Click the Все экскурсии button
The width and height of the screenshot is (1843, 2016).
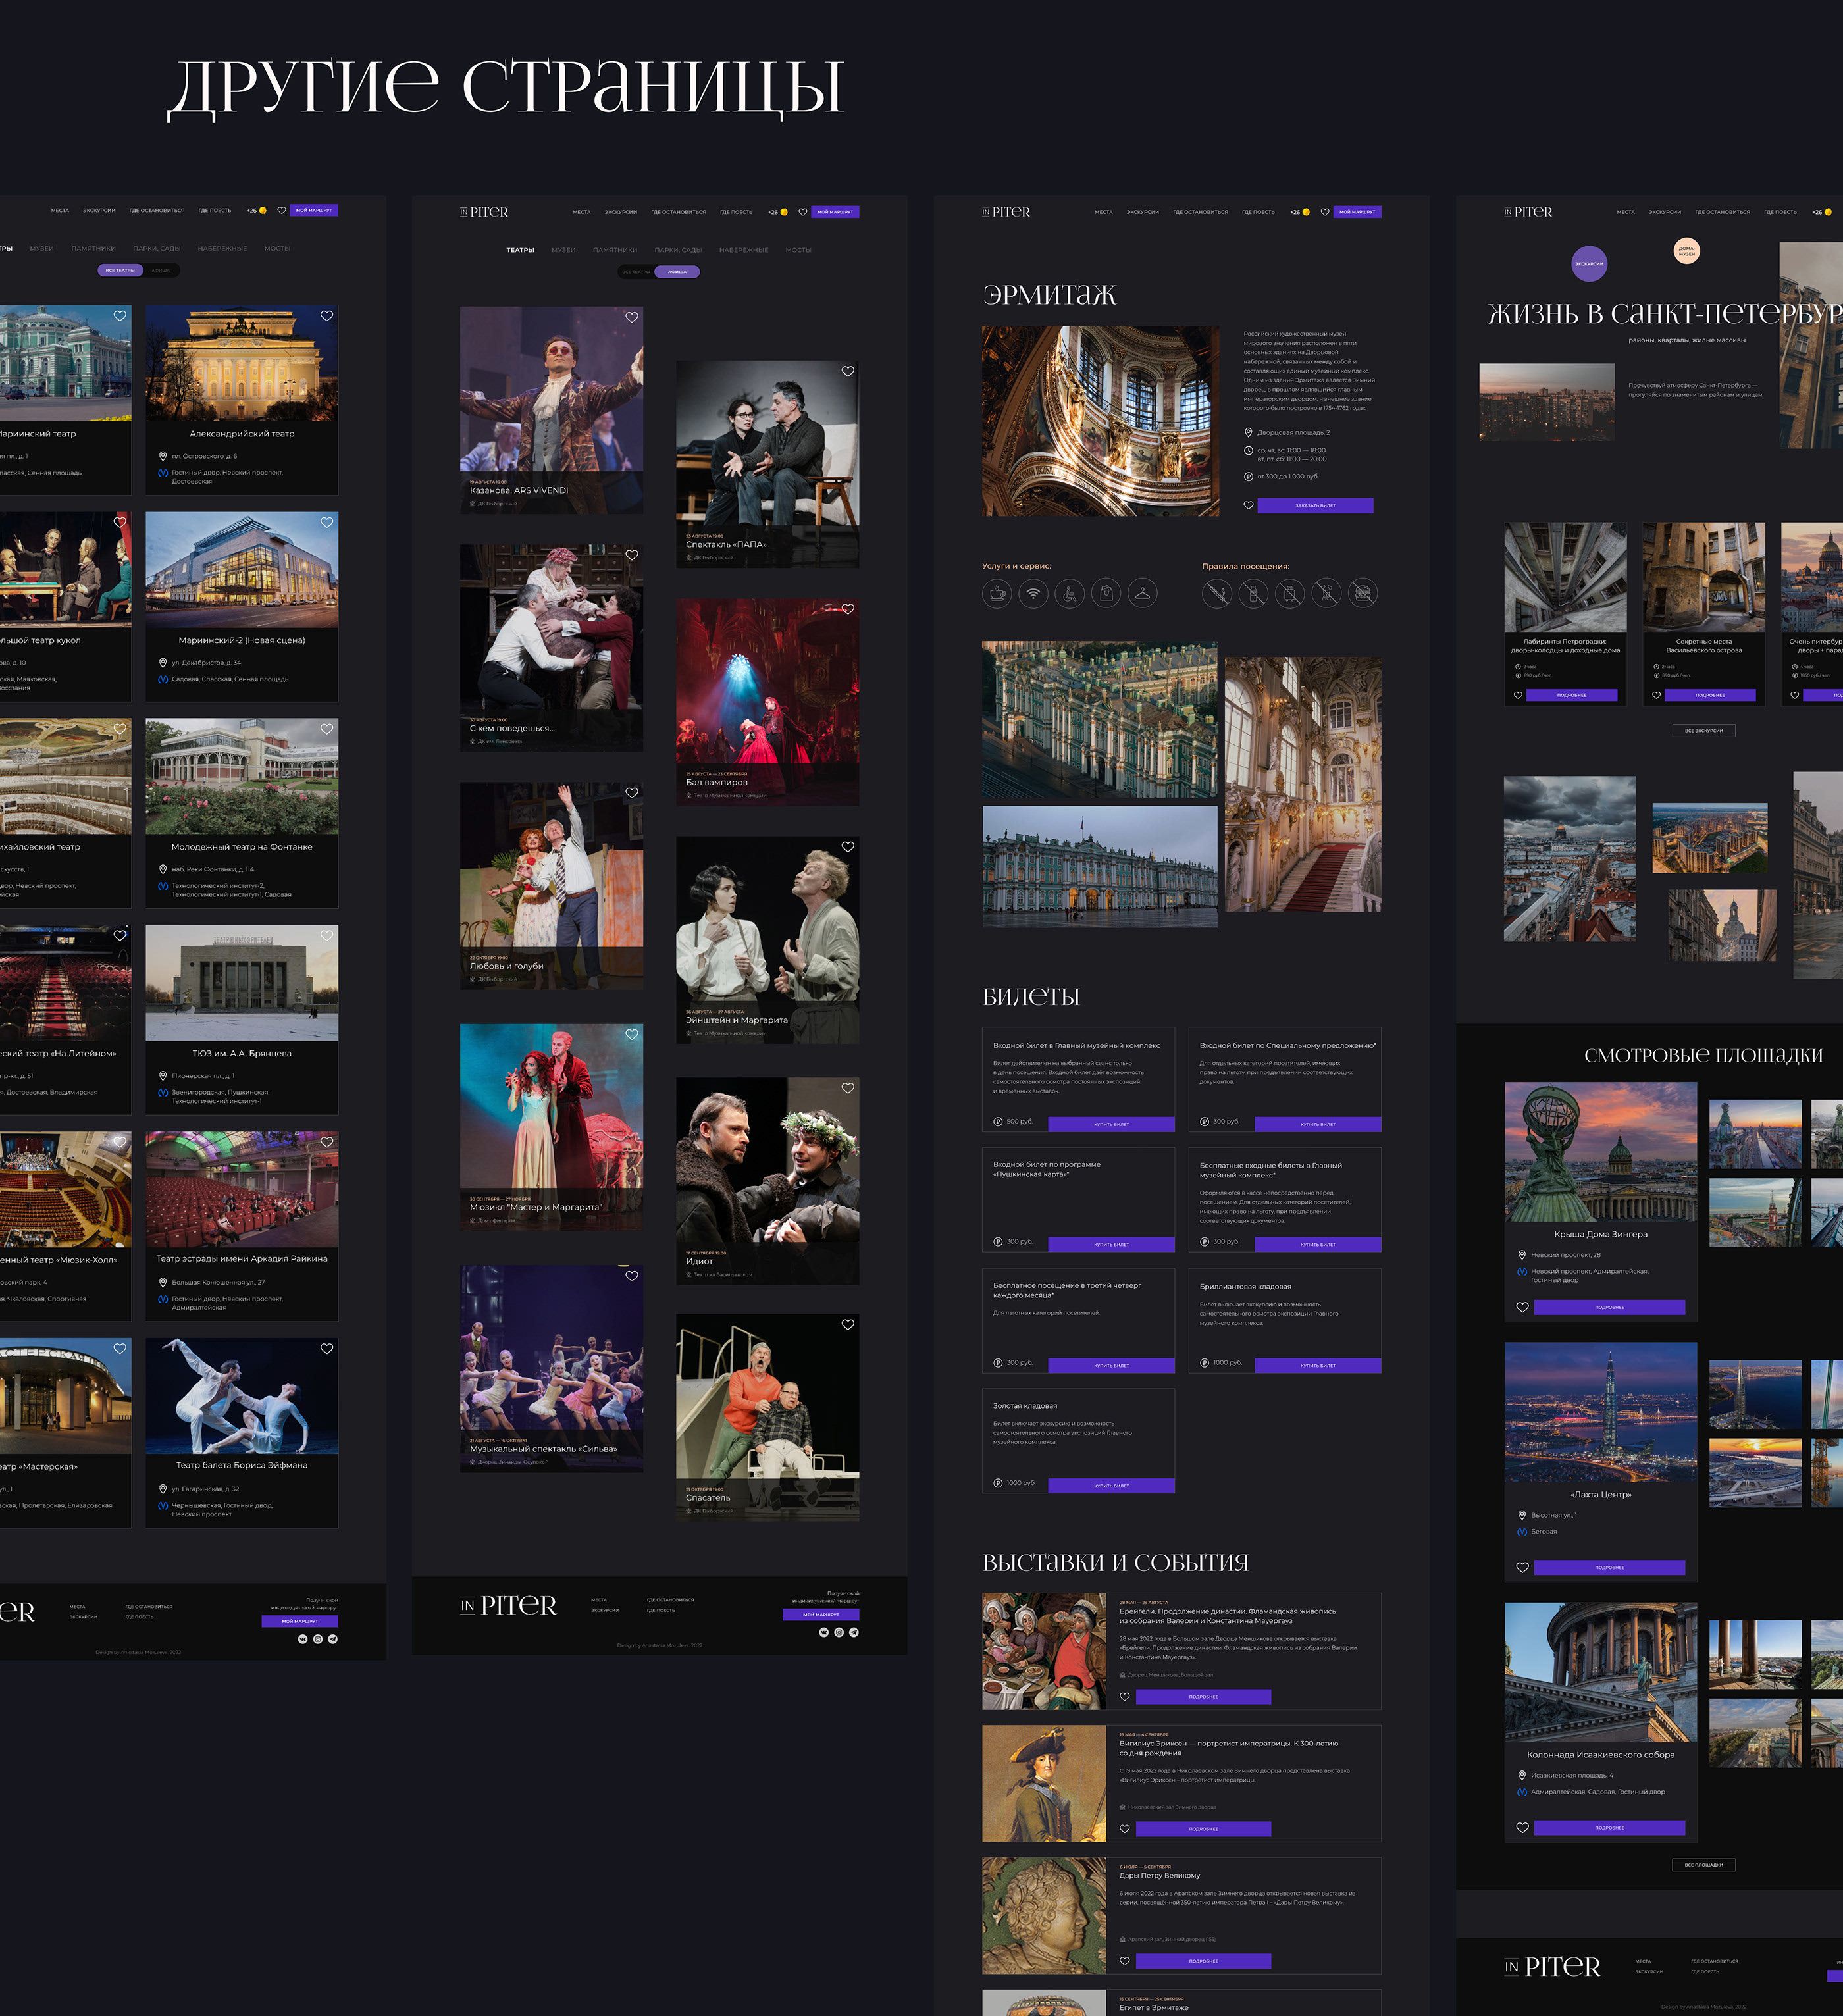tap(1703, 730)
